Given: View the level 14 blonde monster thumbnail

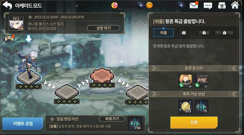Looking at the screenshot, I should tap(185, 81).
